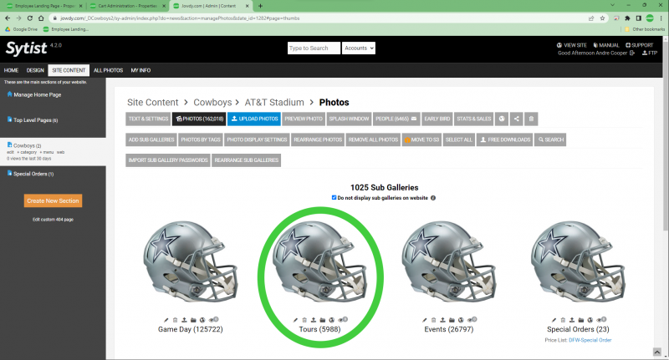The width and height of the screenshot is (669, 360).
Task: Click the info icon beside sub galleries checkbox
Action: (433, 198)
